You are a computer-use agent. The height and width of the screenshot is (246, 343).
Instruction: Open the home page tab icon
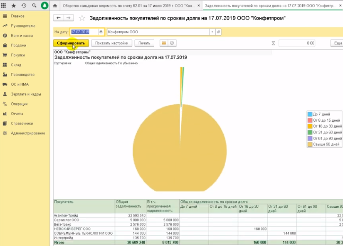(55, 6)
